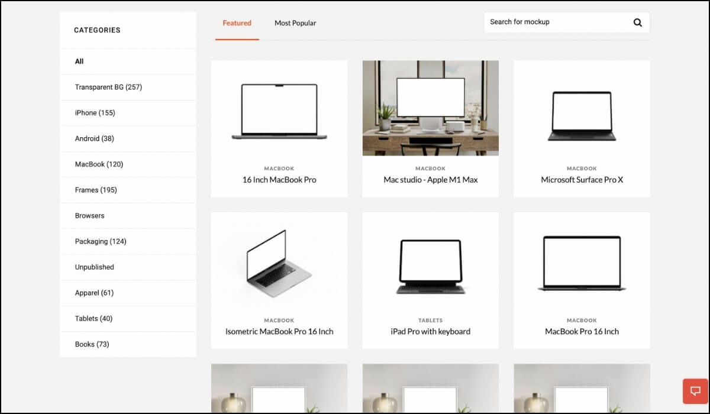
Task: Select the All category
Action: (x=128, y=62)
